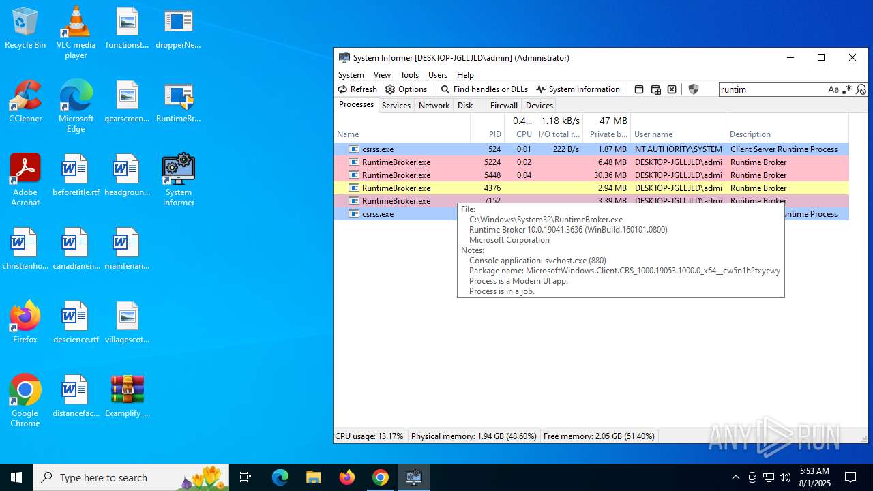Toggle case sensitive Aa search option
Viewport: 873px width, 491px height.
coord(833,89)
